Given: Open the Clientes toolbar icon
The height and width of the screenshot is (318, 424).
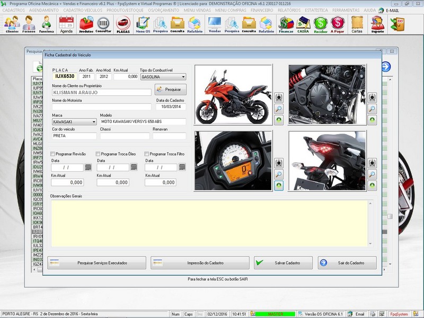Looking at the screenshot, I should point(12,24).
